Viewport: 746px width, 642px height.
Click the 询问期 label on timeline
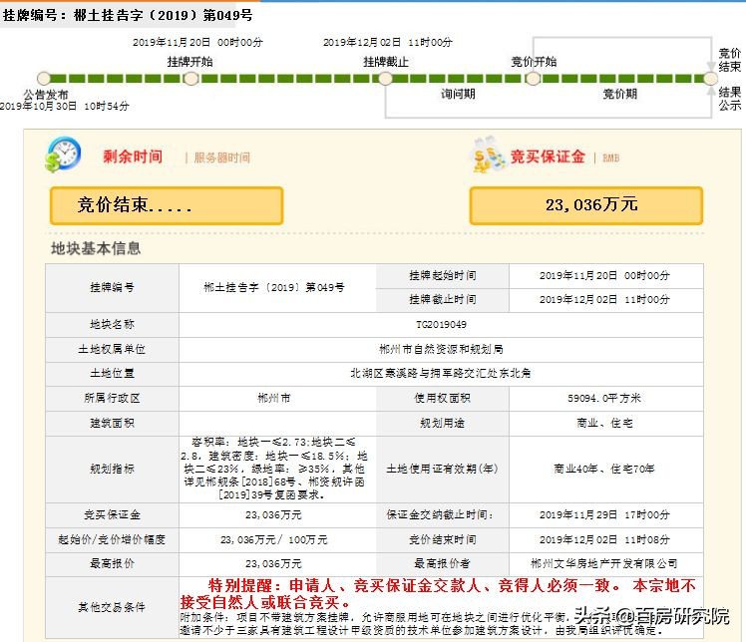(458, 94)
